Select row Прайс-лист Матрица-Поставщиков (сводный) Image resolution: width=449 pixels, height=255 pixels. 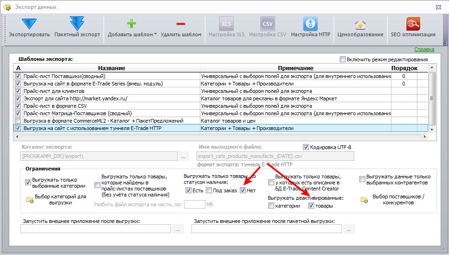click(221, 113)
